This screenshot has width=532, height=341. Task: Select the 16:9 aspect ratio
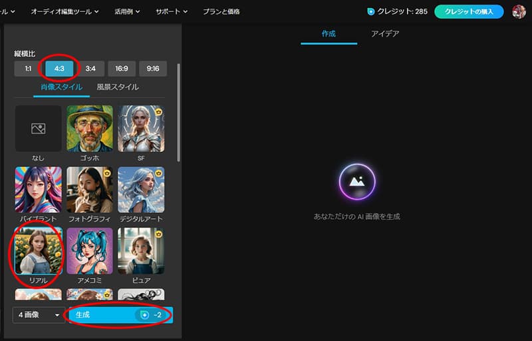(122, 69)
